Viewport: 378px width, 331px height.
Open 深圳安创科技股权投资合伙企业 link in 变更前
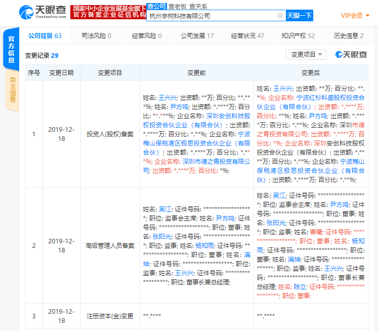click(x=196, y=121)
